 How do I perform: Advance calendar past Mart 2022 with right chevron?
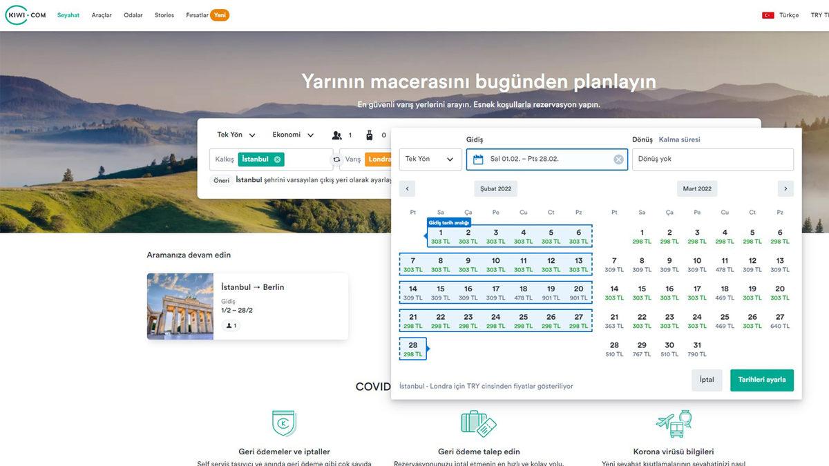(x=785, y=188)
